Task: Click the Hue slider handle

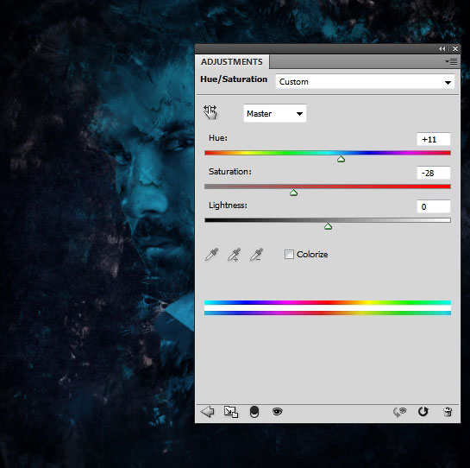Action: 341,159
